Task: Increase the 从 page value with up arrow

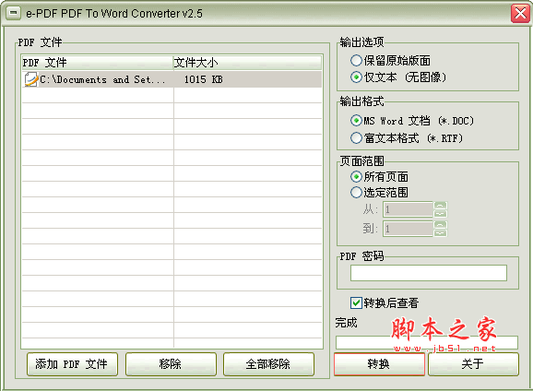Action: (441, 206)
